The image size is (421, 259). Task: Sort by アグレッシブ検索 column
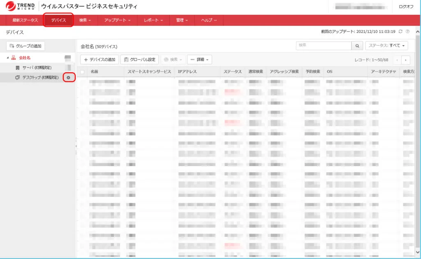point(285,72)
